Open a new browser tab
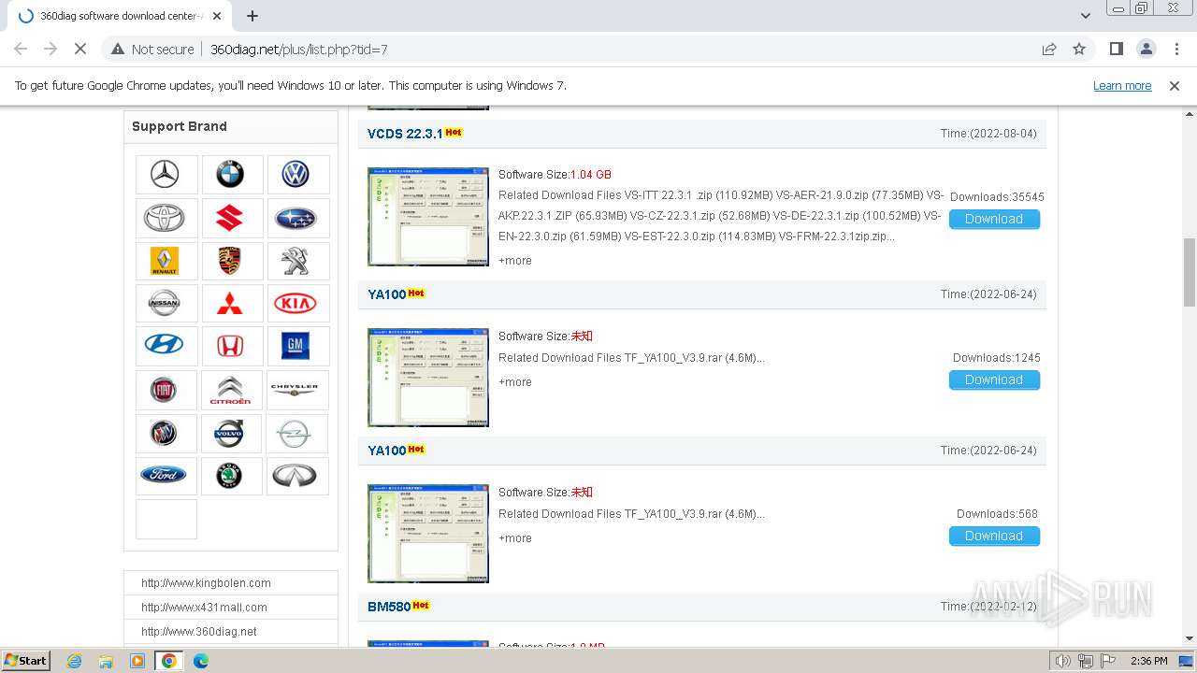 [x=252, y=16]
